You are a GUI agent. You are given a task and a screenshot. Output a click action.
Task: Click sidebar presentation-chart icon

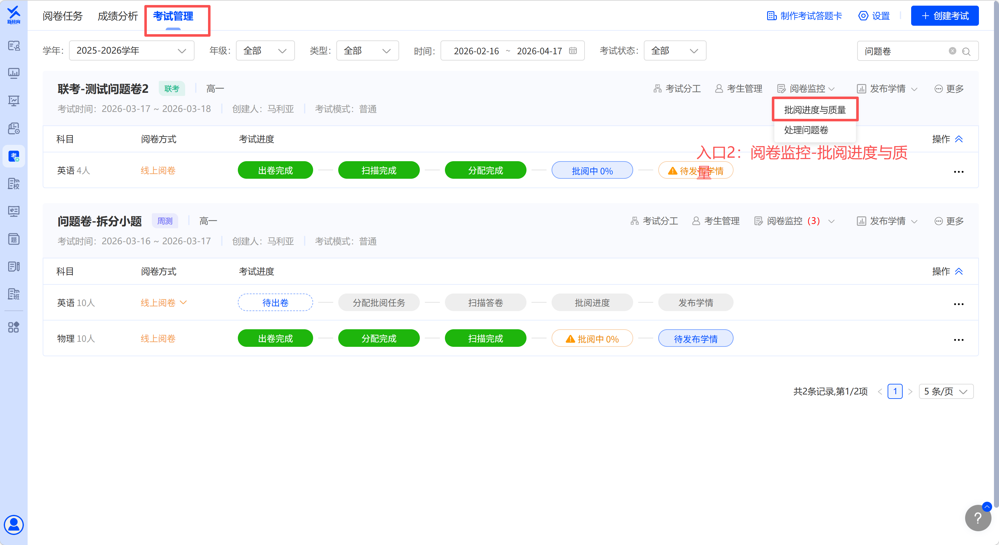coord(14,101)
